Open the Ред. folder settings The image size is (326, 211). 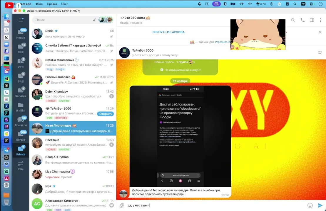tap(21, 165)
